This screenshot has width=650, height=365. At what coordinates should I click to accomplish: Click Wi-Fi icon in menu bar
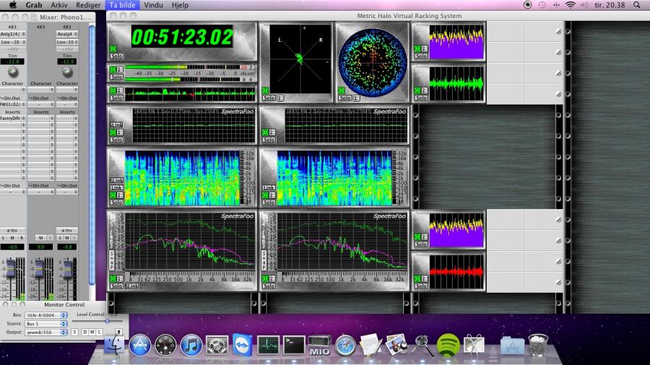571,5
